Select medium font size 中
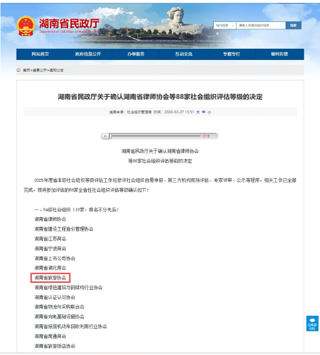This screenshot has width=320, height=355. pyautogui.click(x=203, y=112)
